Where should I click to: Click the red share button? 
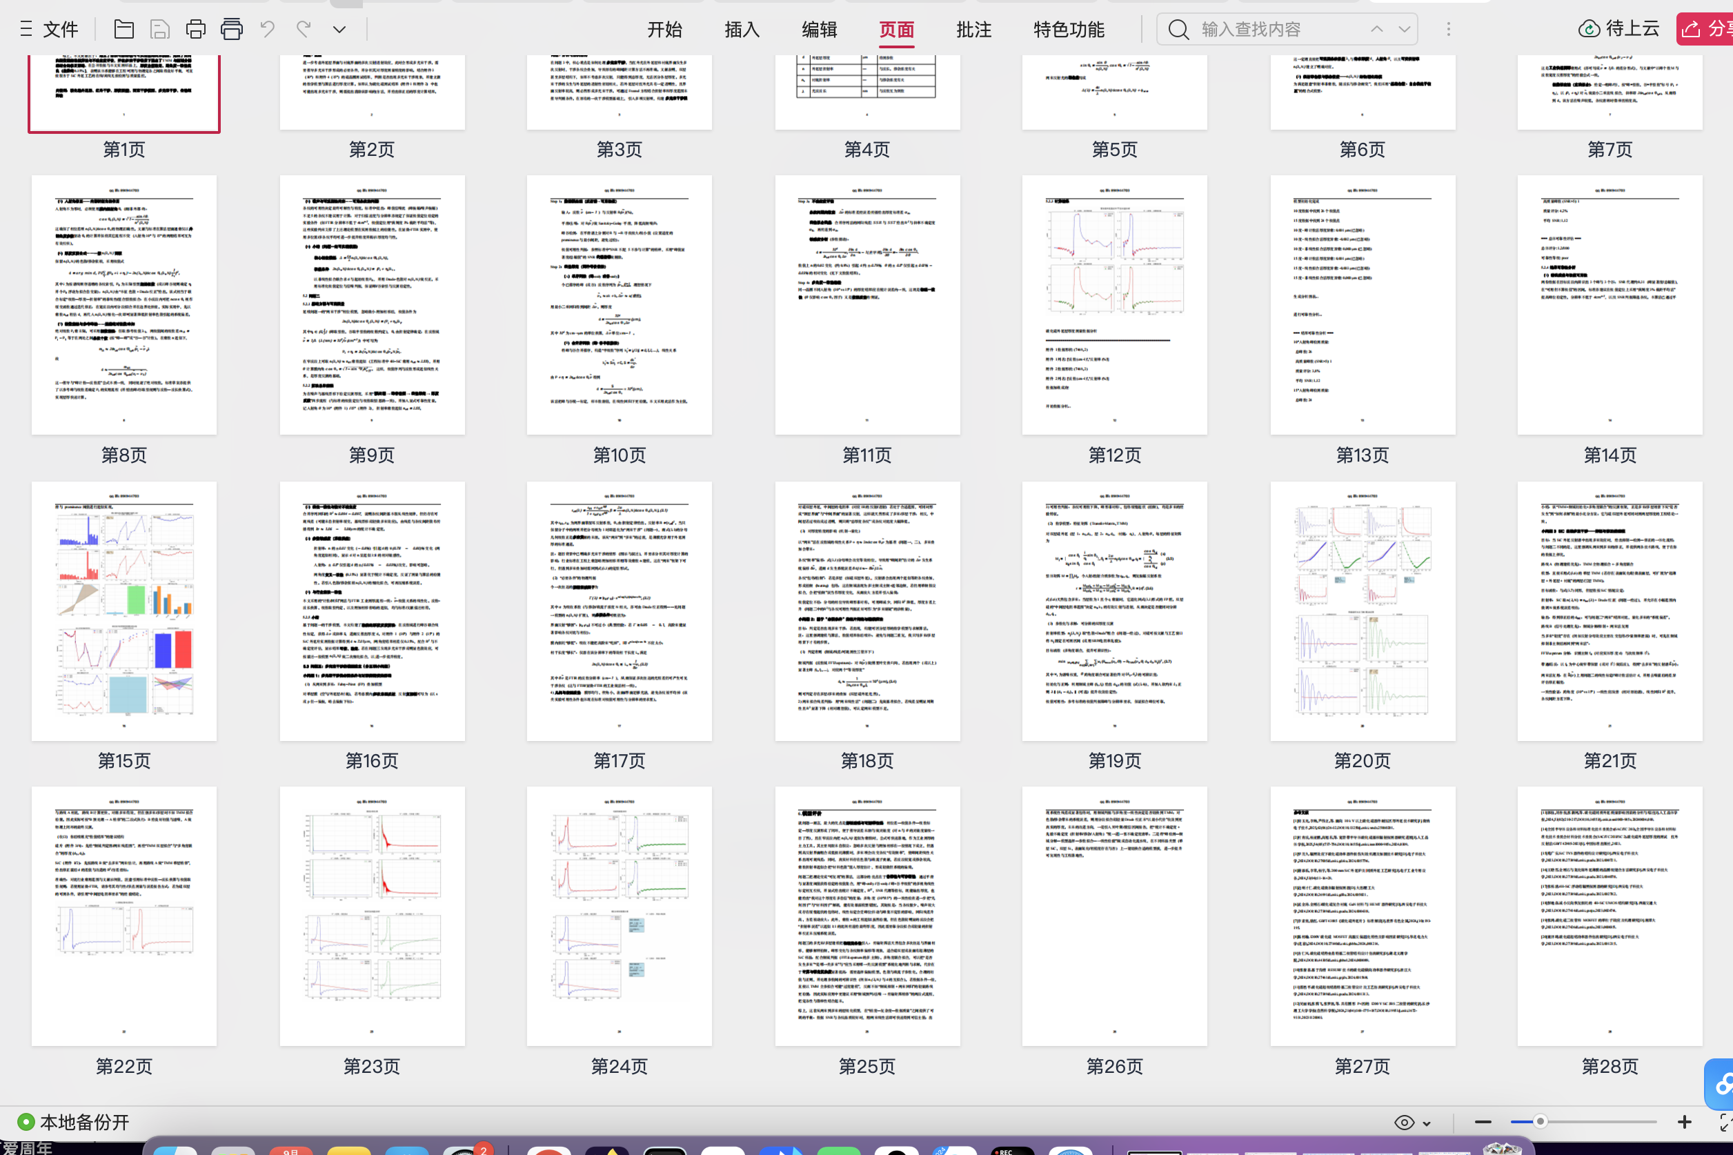(1704, 30)
